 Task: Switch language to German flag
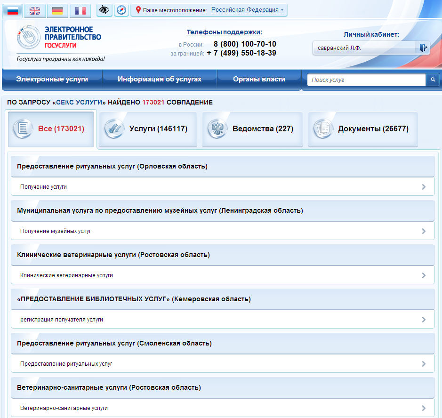click(57, 11)
